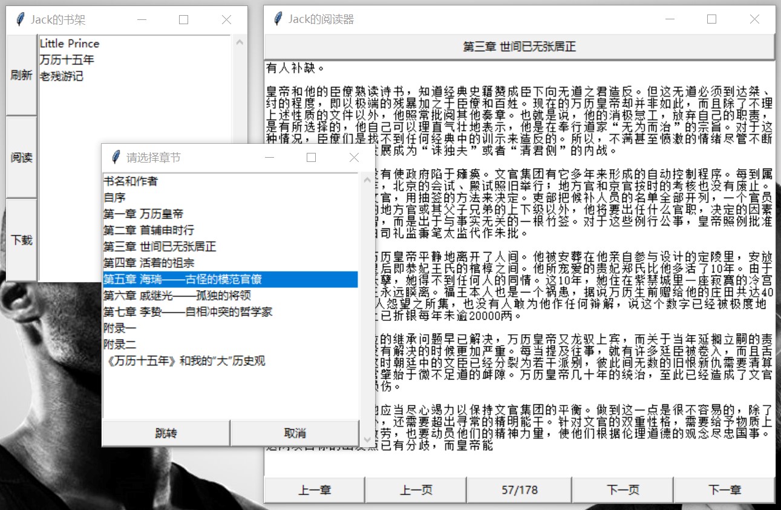This screenshot has height=510, width=781.
Task: Select chapter entry 自序
Action: 230,198
